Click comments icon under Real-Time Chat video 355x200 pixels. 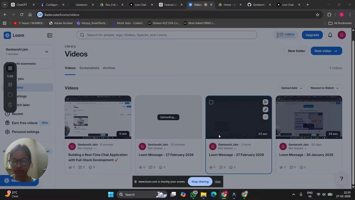point(80,167)
